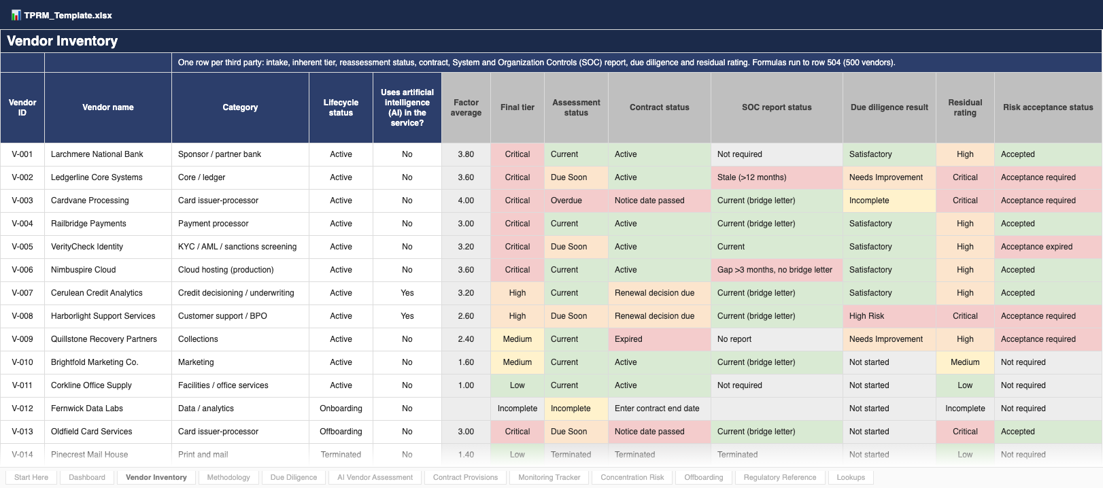Click the Stale (>12 months) SOC cell
Screen dimensions: 1103x488
click(x=777, y=177)
